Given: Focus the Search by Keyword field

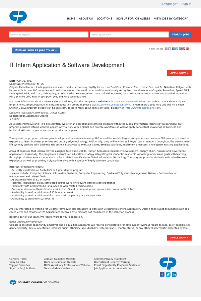Looking at the screenshot, I should [49, 34].
